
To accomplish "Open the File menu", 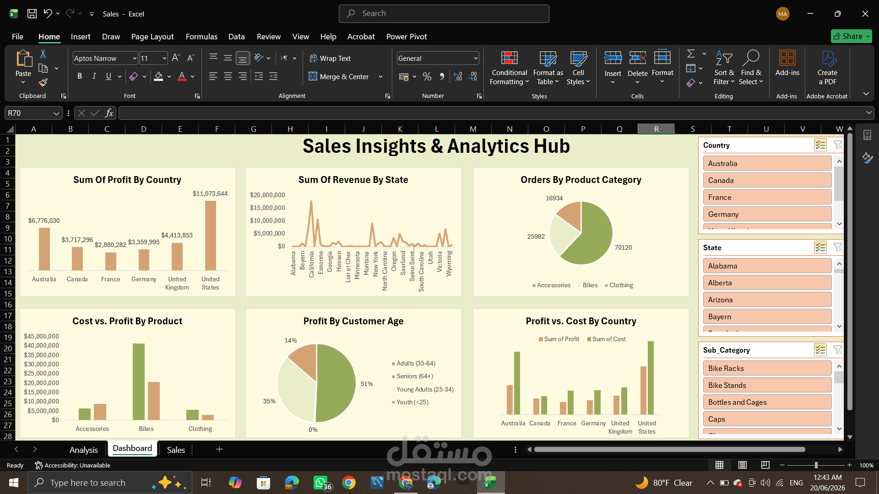I will pyautogui.click(x=17, y=37).
